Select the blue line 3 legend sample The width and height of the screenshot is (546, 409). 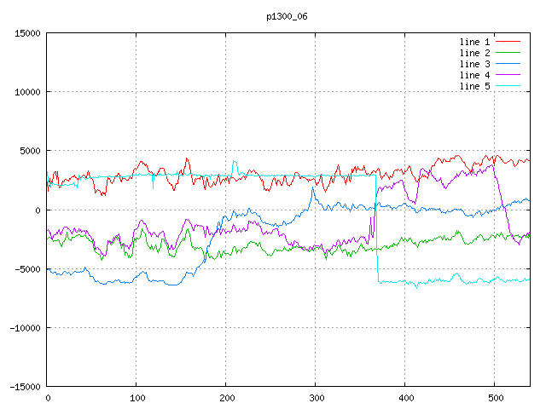[x=508, y=64]
